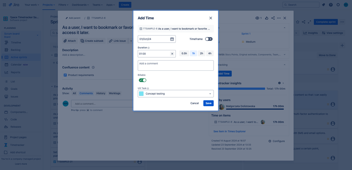Image resolution: width=352 pixels, height=170 pixels.
Task: Save the time entry
Action: pos(209,103)
